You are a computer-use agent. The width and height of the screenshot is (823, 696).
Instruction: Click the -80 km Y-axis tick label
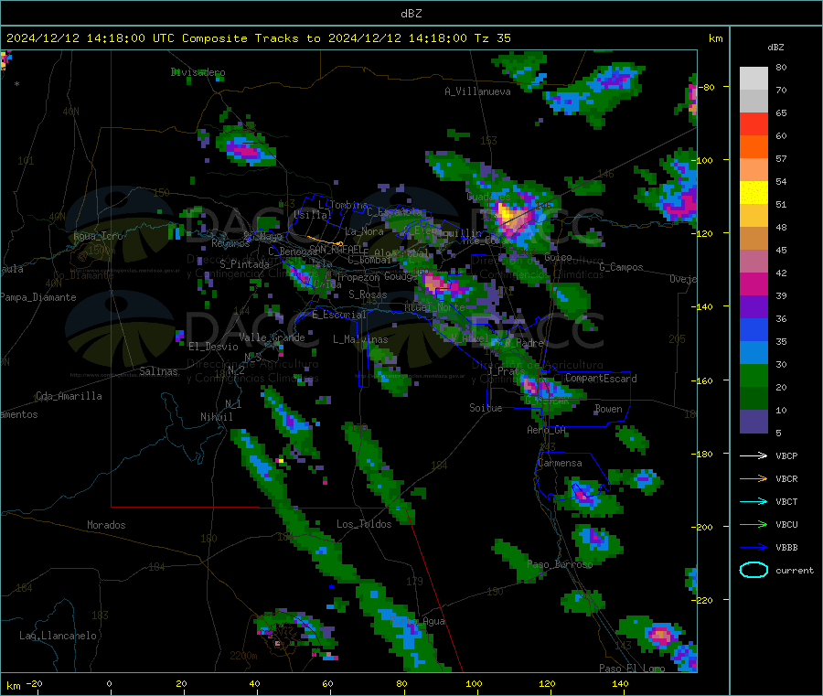708,87
